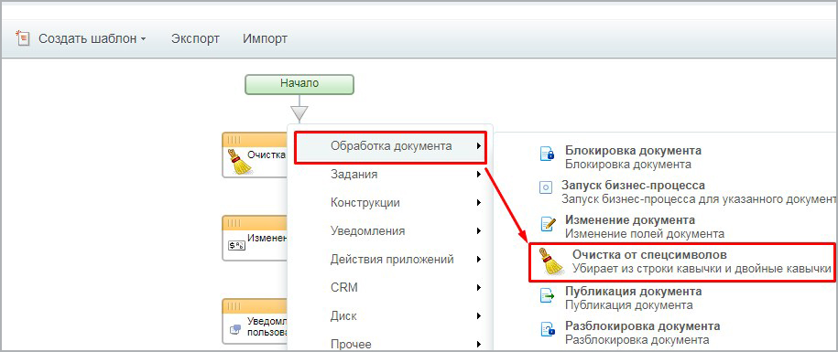Click the variable icon in Изменение block

pos(236,246)
